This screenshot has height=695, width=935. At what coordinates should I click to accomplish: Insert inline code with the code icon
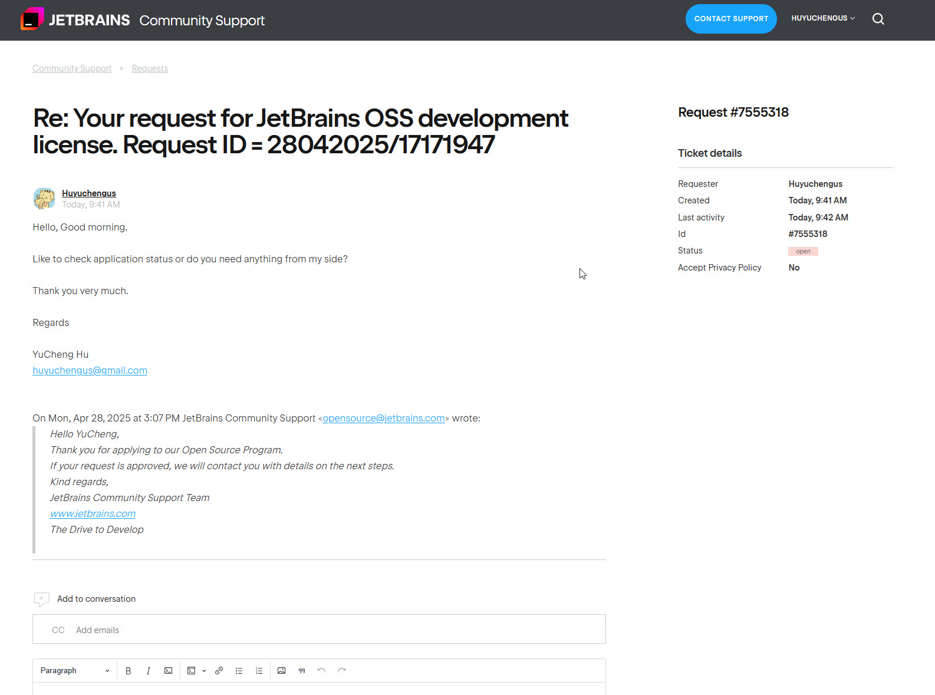pos(168,671)
